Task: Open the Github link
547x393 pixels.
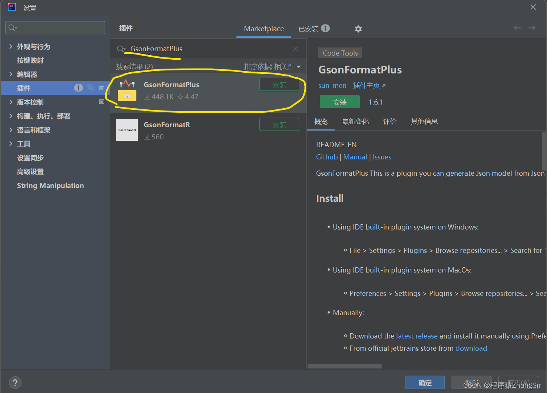Action: [x=327, y=157]
